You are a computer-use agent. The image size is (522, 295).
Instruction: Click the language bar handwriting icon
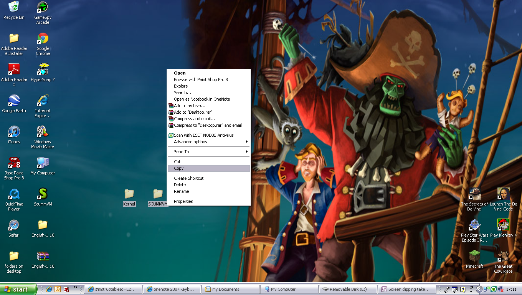[x=454, y=290]
